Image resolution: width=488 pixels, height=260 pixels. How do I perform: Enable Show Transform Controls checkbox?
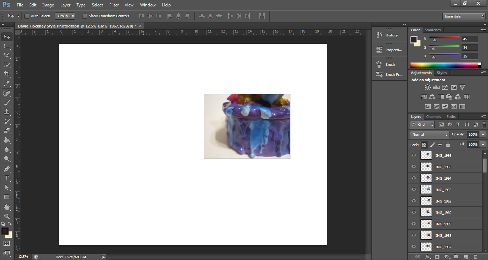(x=85, y=16)
